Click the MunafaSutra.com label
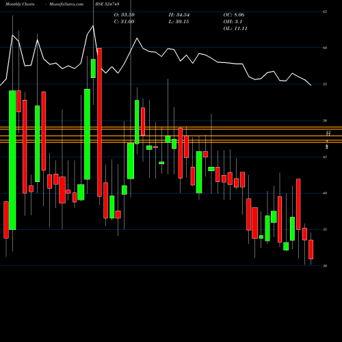The image size is (342, 342). click(x=66, y=4)
